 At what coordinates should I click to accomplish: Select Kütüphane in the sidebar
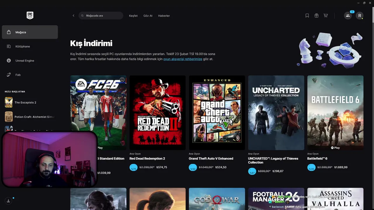[30, 46]
